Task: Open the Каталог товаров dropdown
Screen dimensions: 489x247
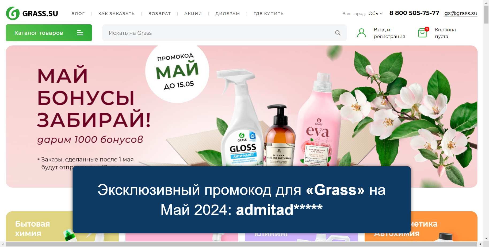Action: (49, 33)
